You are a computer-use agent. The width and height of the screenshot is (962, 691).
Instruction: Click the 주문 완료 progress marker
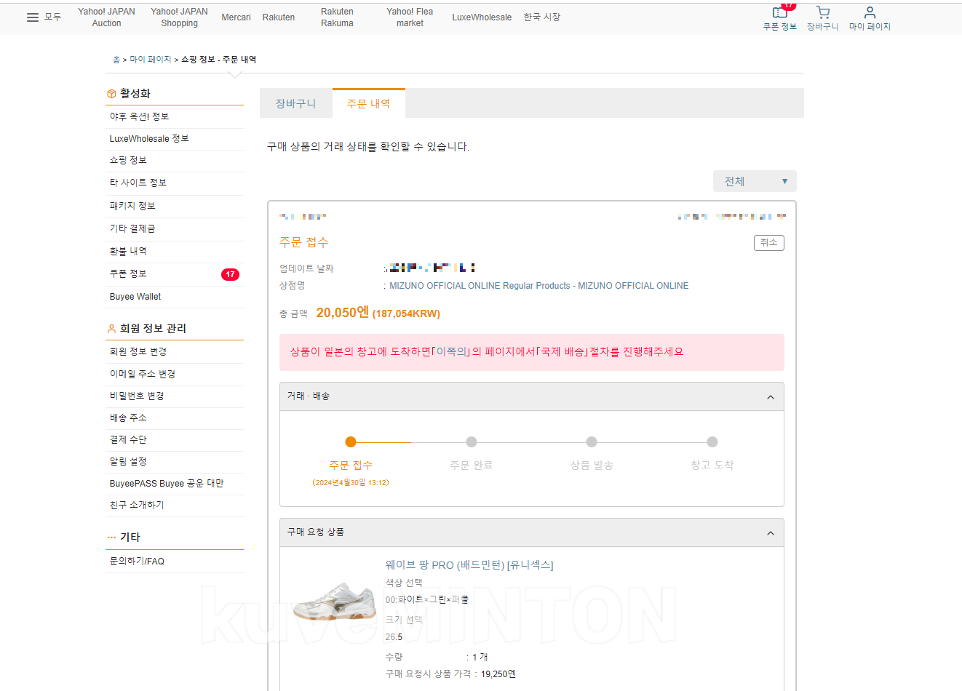click(x=472, y=442)
